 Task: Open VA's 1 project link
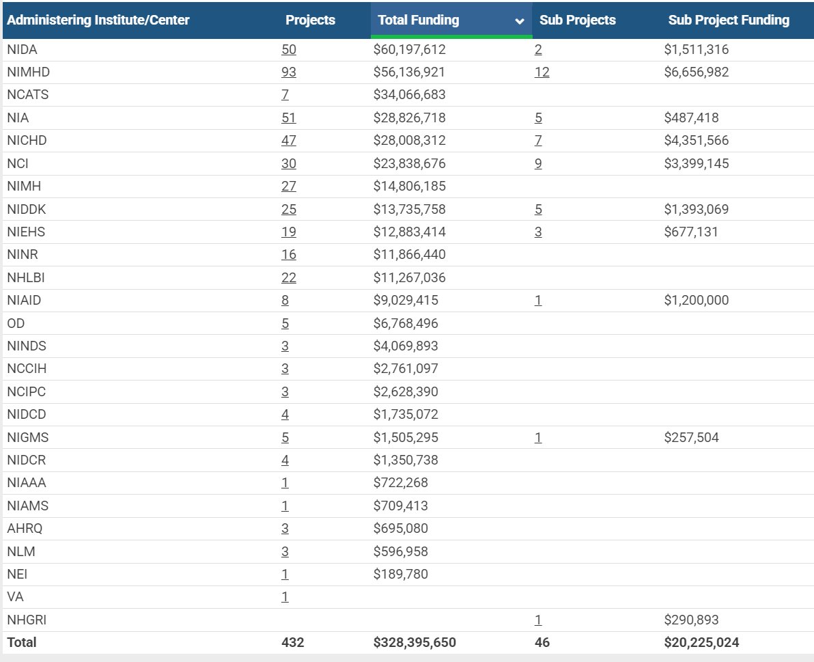point(285,597)
